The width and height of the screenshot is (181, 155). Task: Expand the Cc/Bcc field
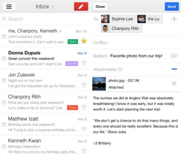click(136, 43)
